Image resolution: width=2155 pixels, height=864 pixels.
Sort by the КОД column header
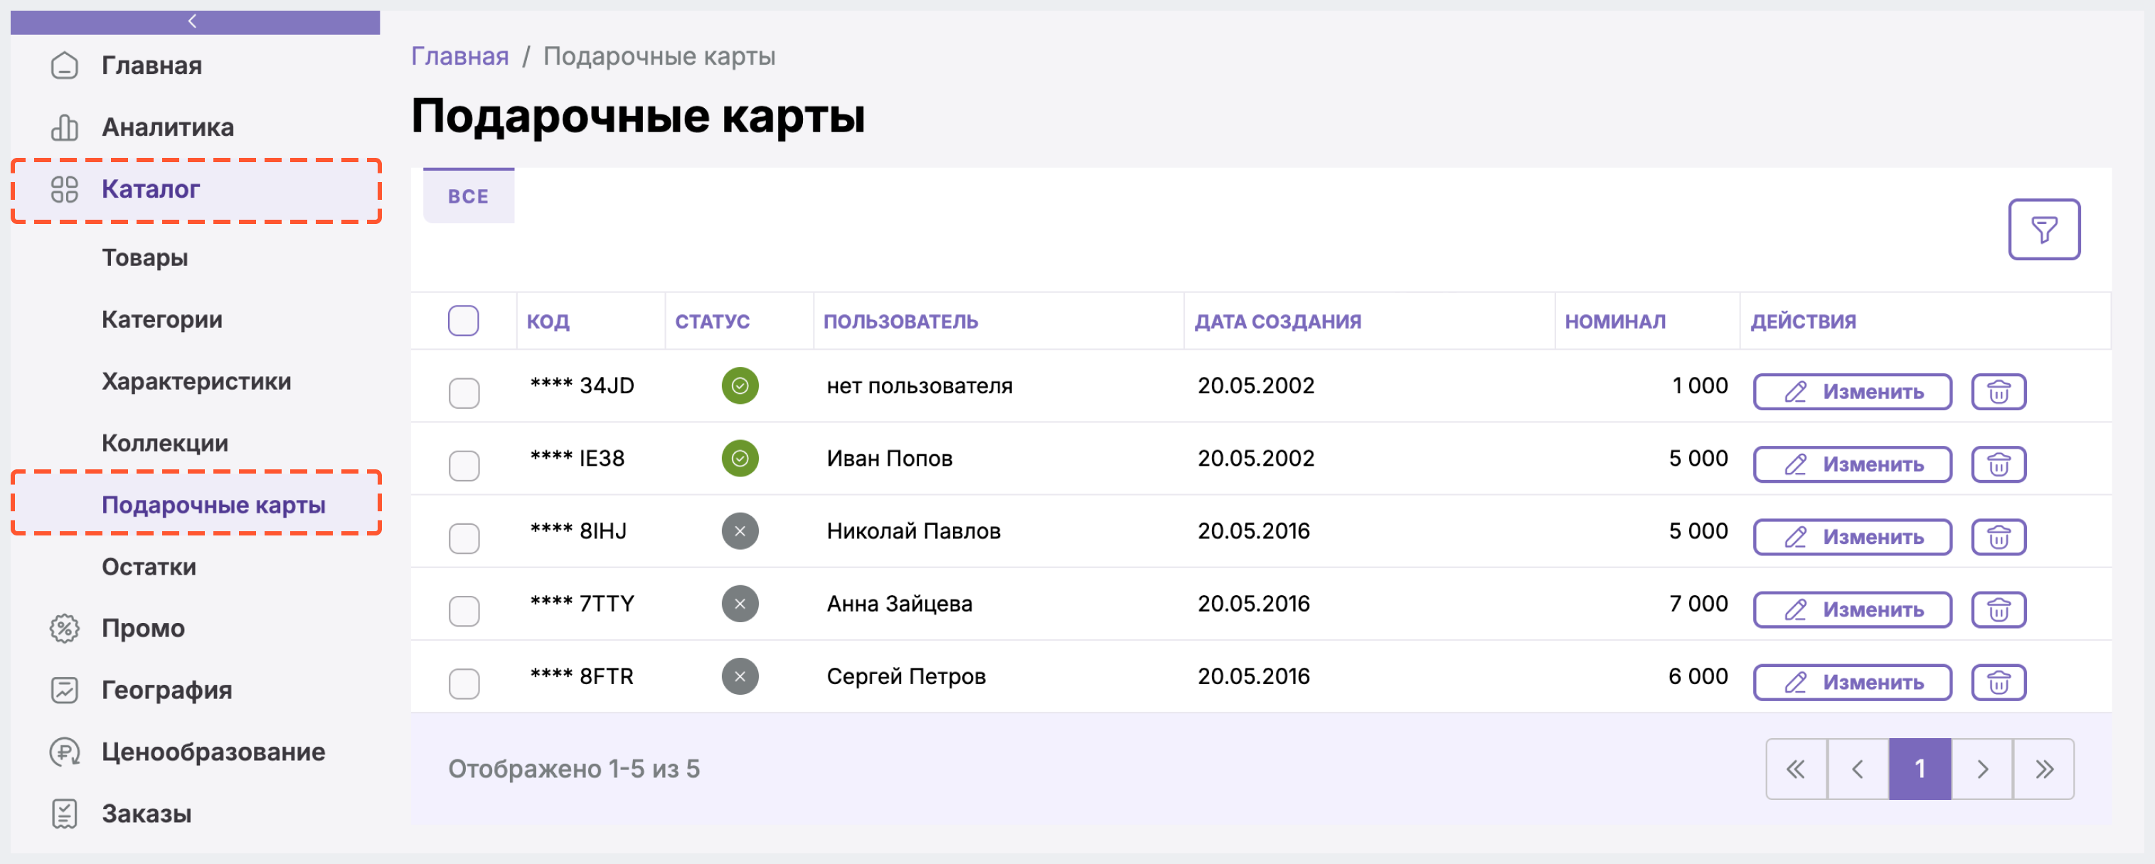(548, 321)
